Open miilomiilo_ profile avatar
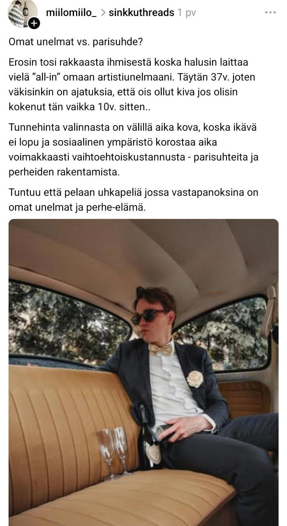 23,13
